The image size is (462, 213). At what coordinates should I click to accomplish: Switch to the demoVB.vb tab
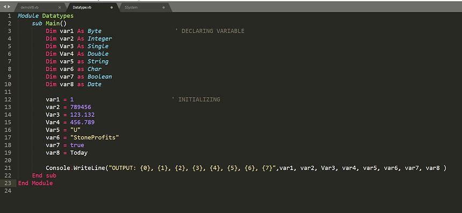tap(30, 7)
